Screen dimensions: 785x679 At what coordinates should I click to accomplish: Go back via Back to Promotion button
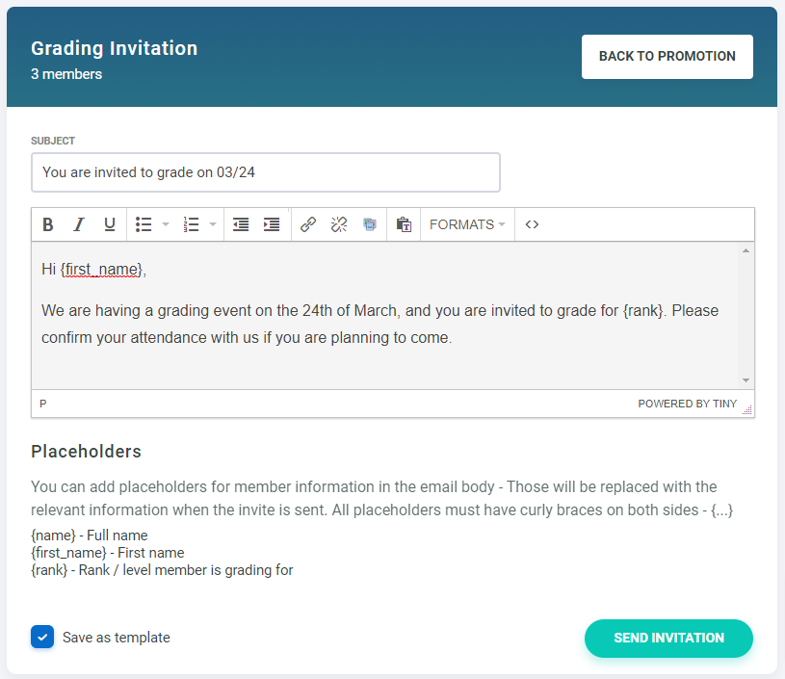pyautogui.click(x=667, y=57)
